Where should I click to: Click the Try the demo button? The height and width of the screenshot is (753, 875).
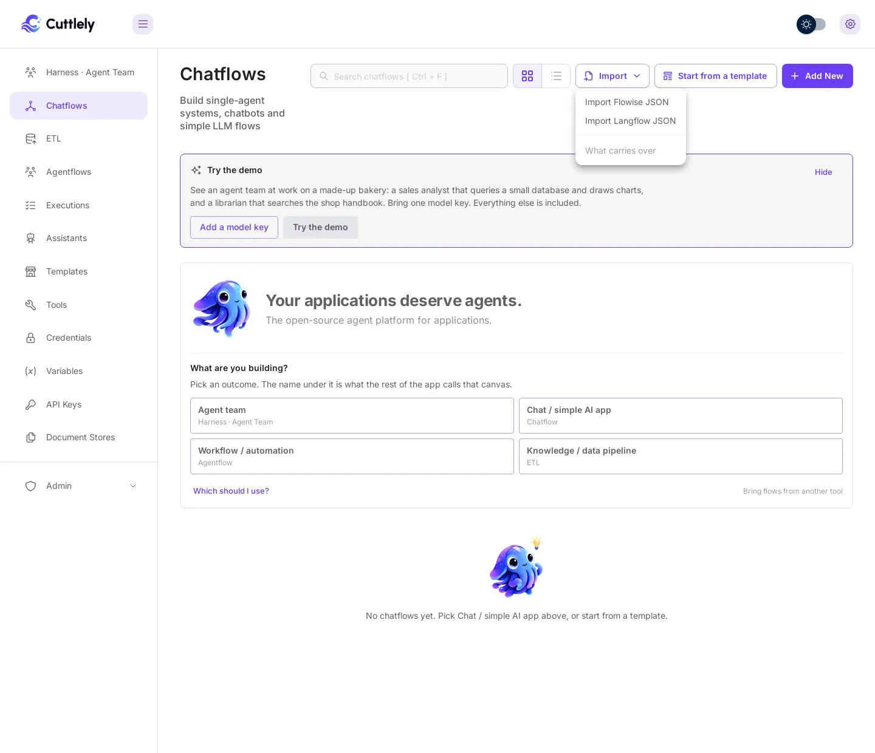point(320,227)
